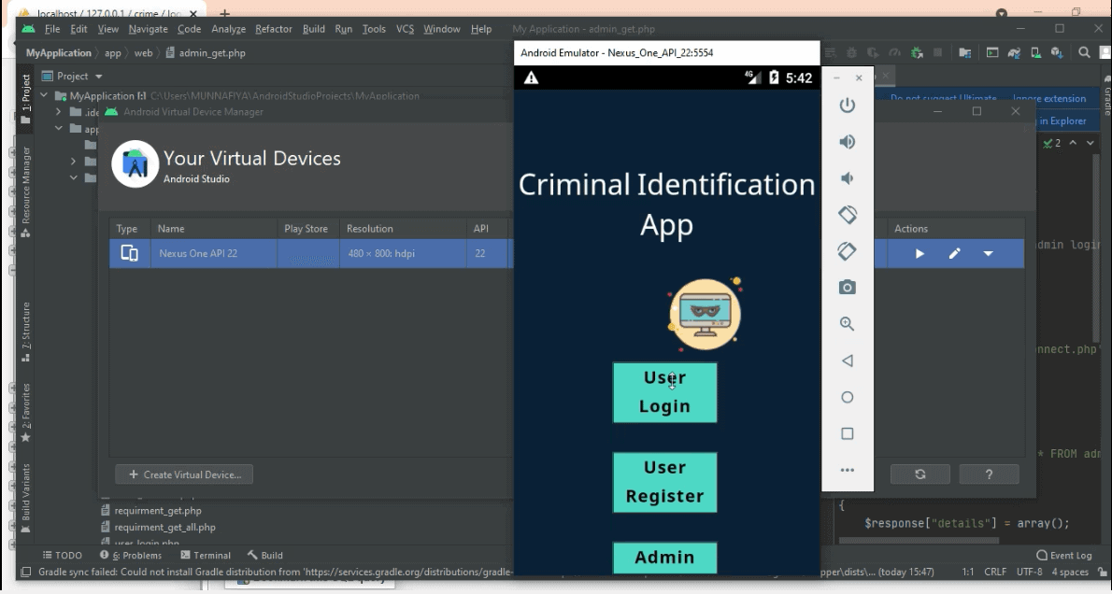Launch Nexus One API 22 with play button

[x=920, y=254]
